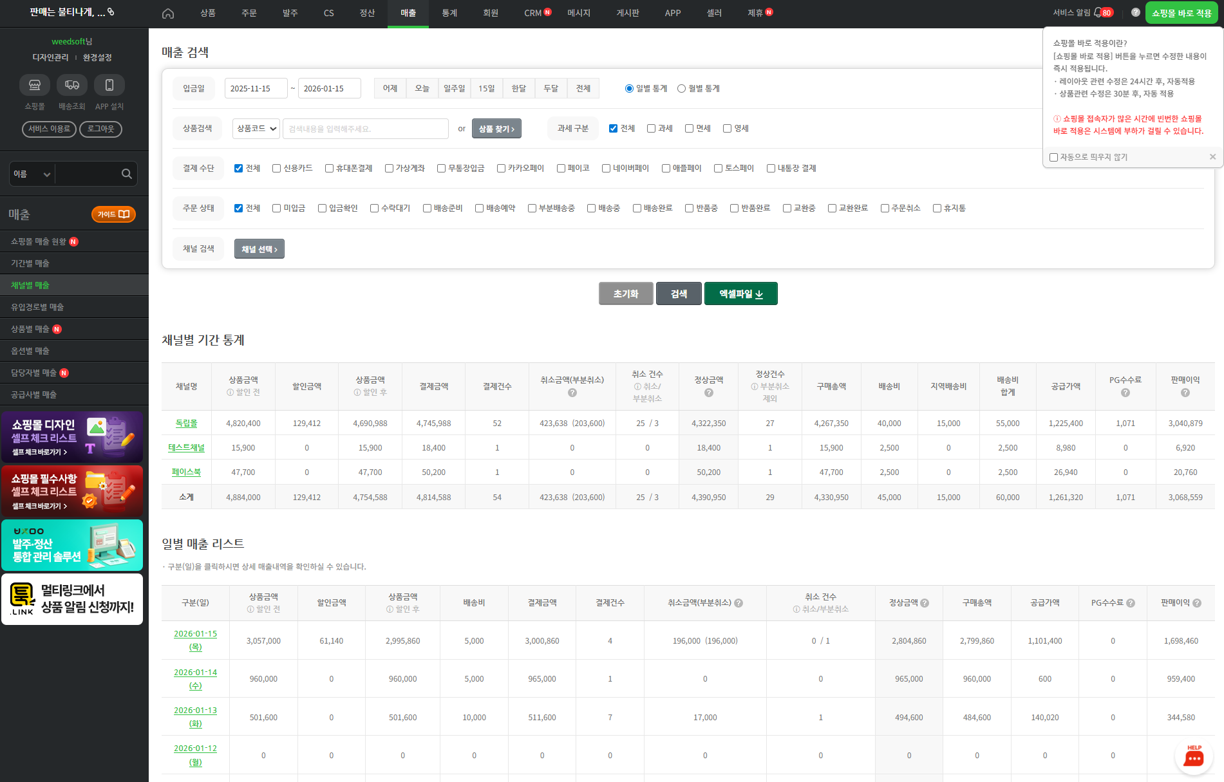
Task: Select the 한달 date range button
Action: (x=519, y=89)
